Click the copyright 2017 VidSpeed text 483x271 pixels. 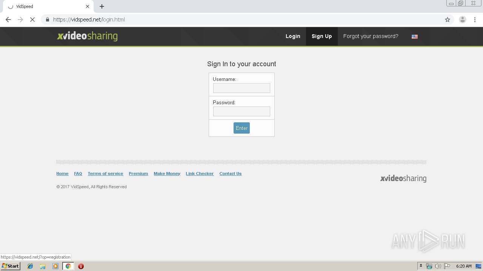[91, 187]
